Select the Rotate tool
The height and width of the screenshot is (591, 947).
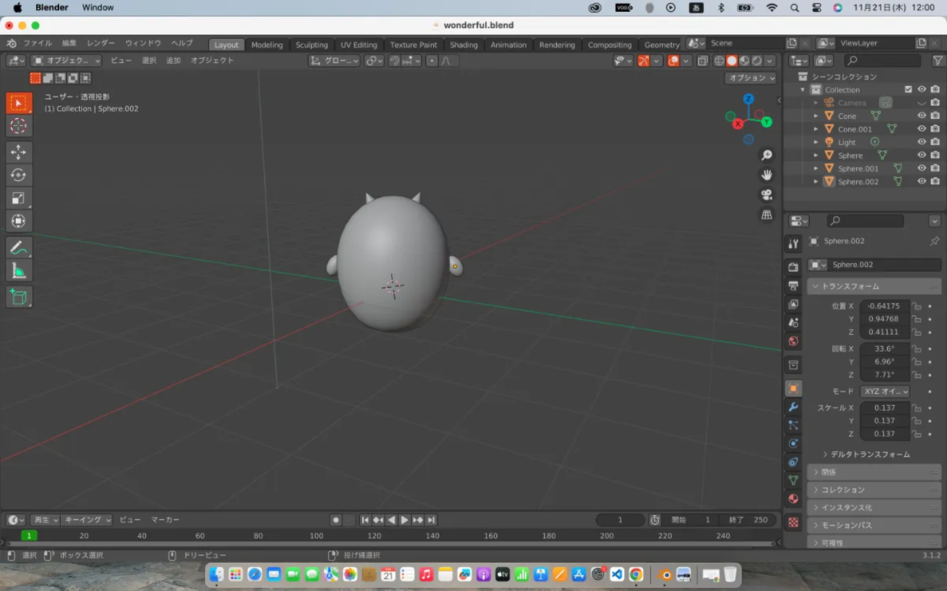(18, 175)
